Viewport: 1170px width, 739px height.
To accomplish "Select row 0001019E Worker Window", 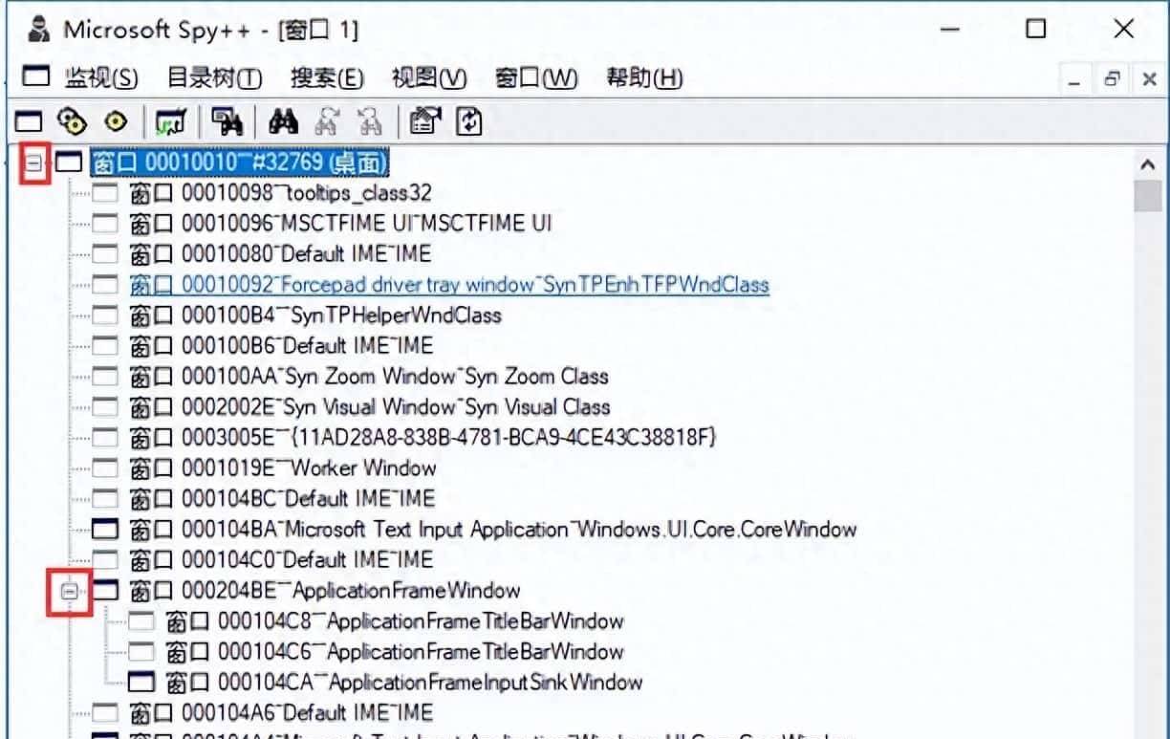I will (282, 468).
